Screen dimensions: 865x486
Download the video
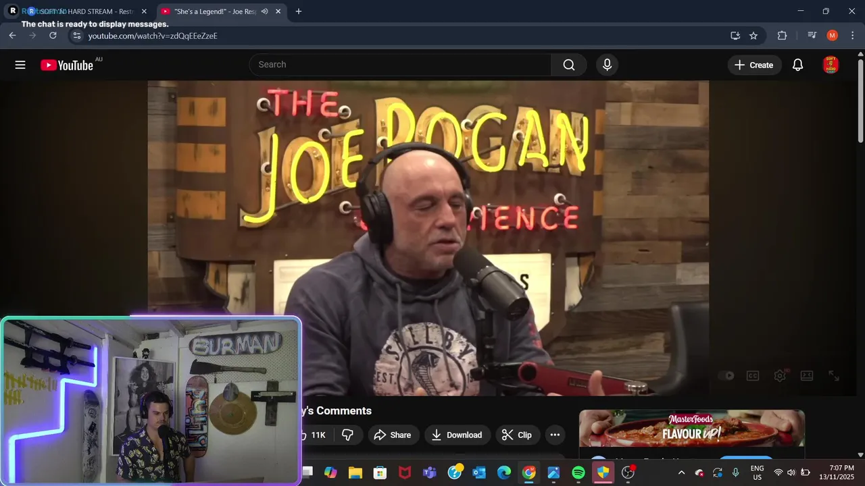(x=458, y=435)
